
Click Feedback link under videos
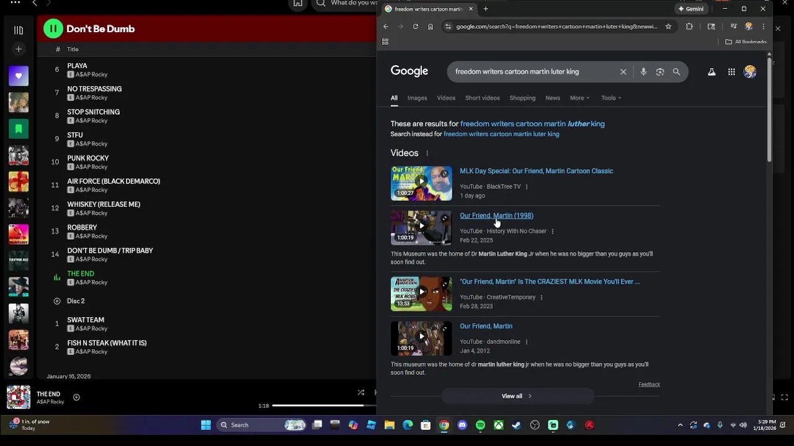tap(649, 384)
